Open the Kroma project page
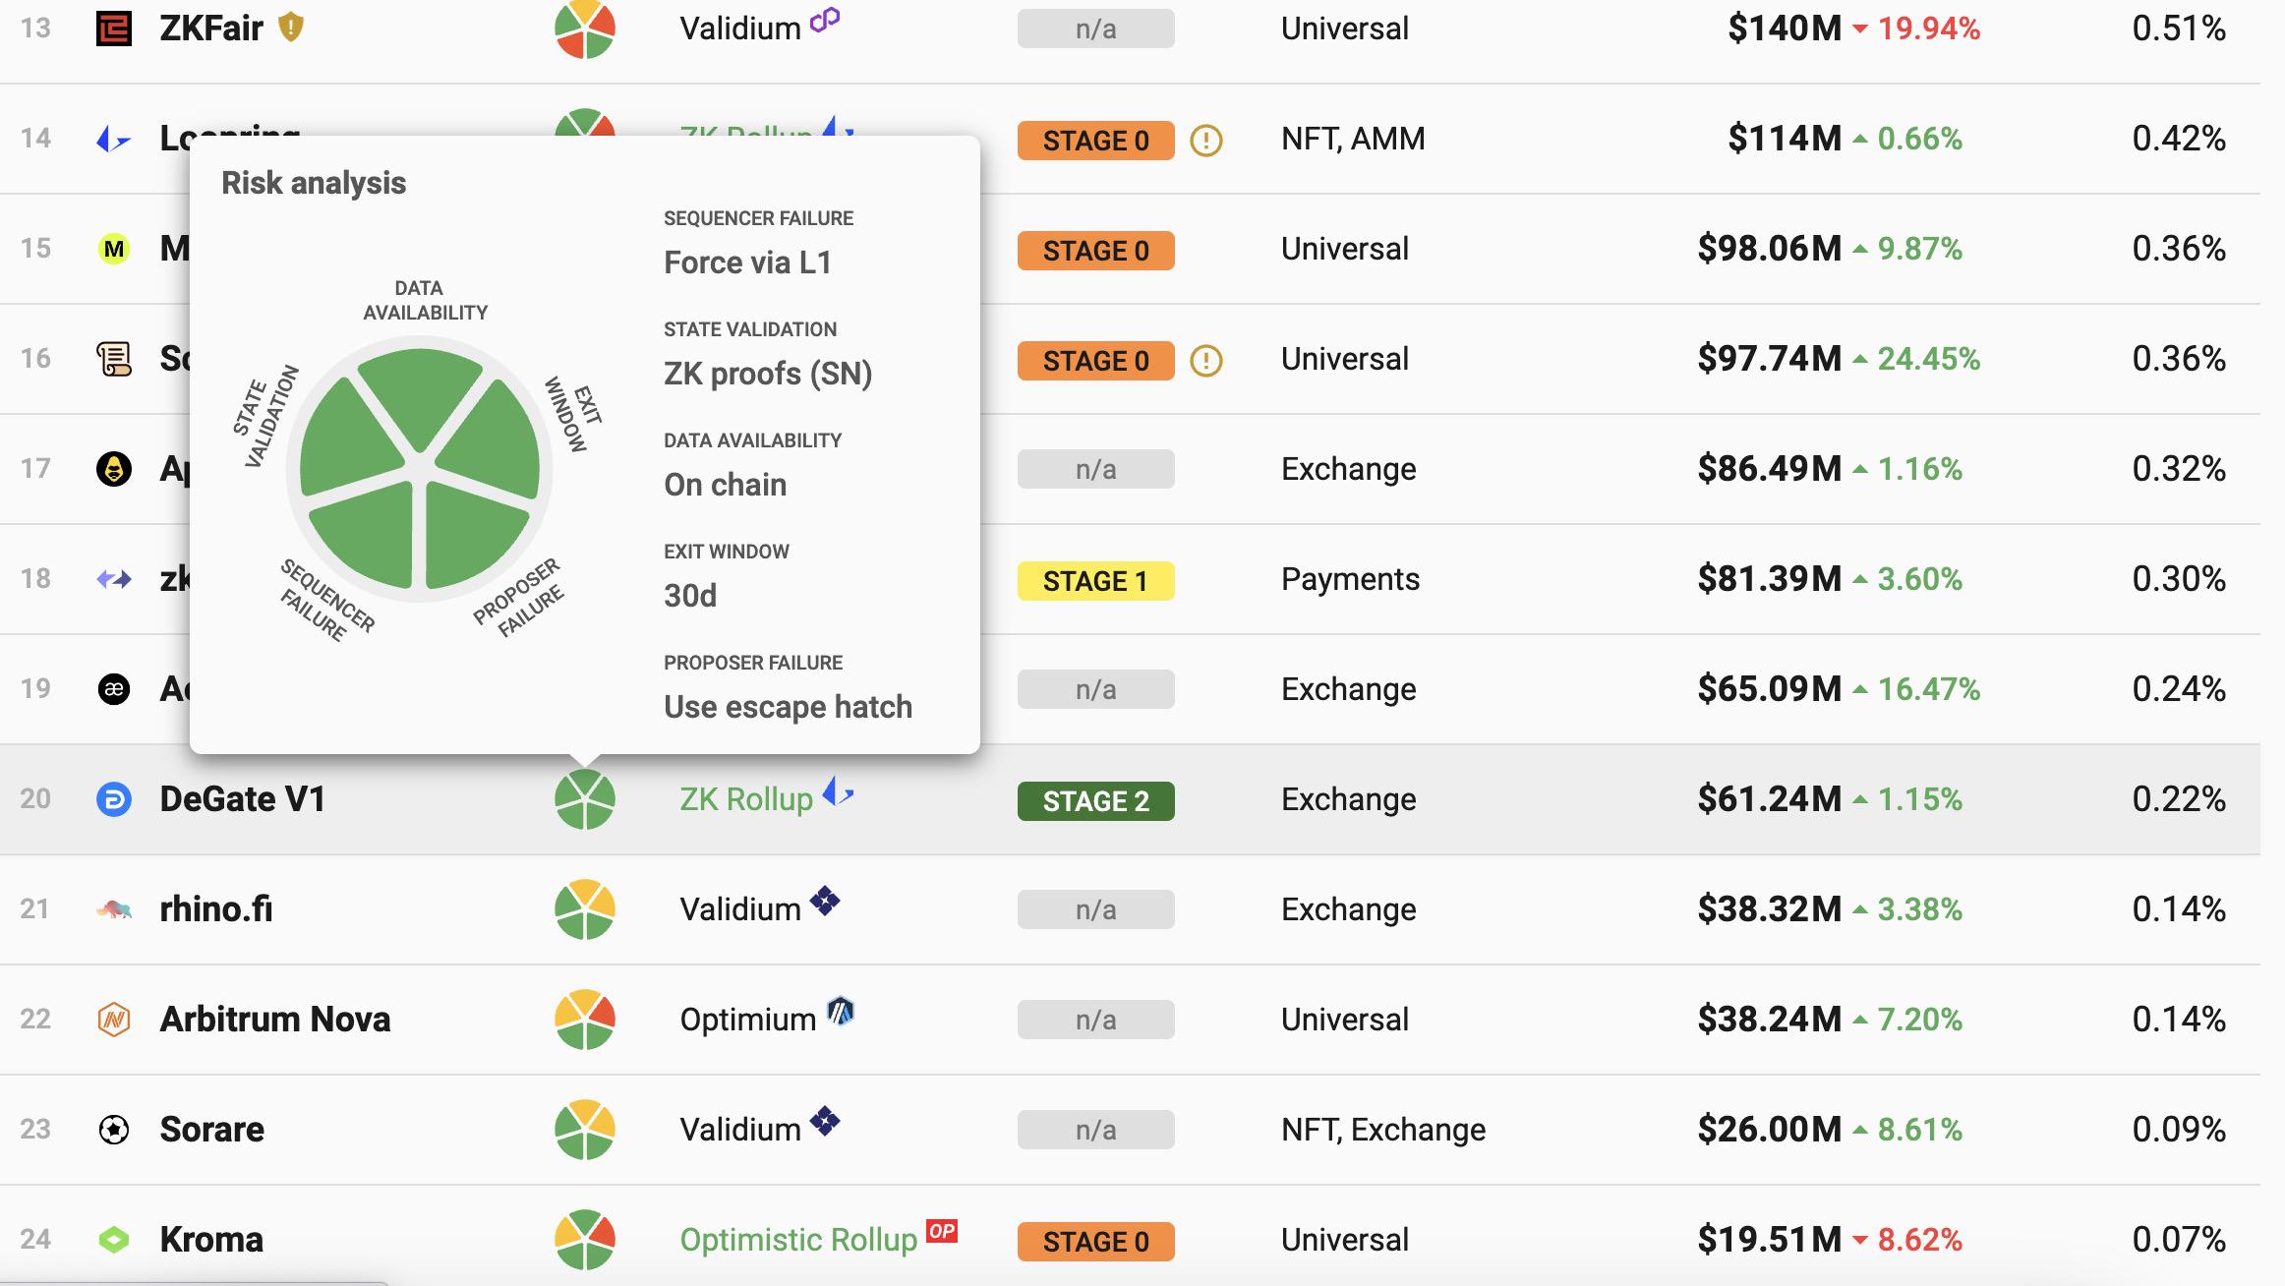 [x=211, y=1240]
